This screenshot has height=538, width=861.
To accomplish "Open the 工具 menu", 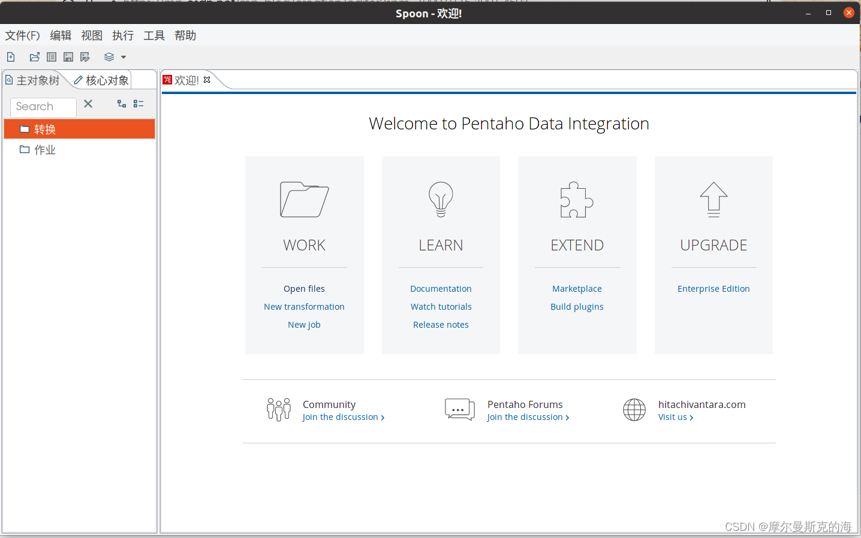I will pos(154,35).
